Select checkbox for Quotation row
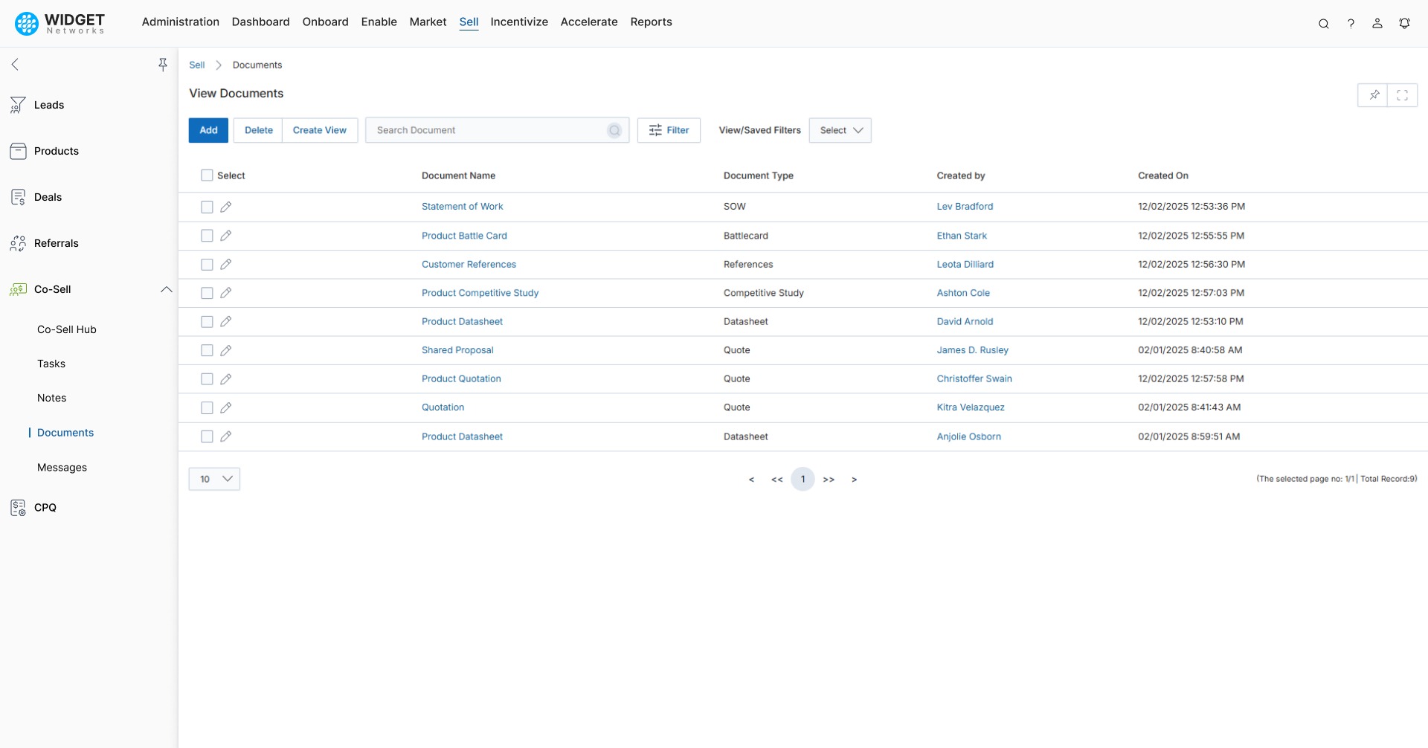 [207, 407]
